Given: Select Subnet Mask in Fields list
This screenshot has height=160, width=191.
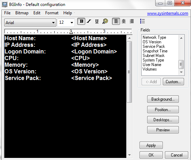Looking at the screenshot, I should (153, 56).
